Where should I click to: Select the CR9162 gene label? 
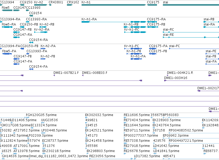(x=73, y=2)
